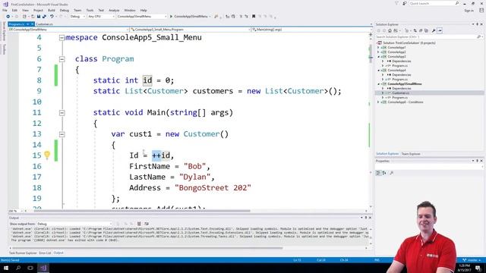The image size is (486, 273).
Task: Open the Show output from dropdown
Action: click(x=74, y=224)
